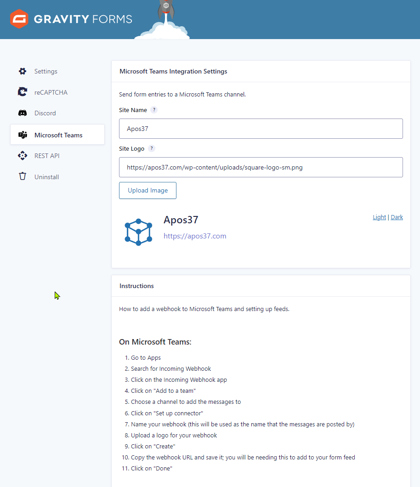Click inside the Site Name input field
Image resolution: width=420 pixels, height=487 pixels.
(x=261, y=129)
